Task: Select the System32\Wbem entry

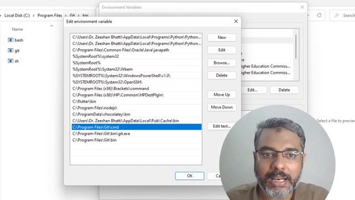Action: click(x=136, y=69)
